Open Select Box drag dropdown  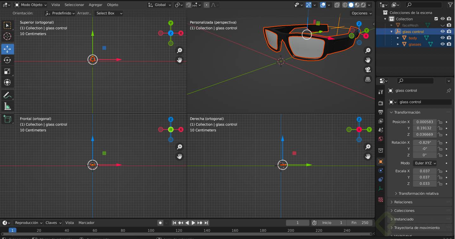(108, 13)
